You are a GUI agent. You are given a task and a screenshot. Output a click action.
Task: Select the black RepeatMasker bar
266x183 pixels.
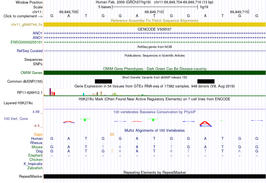click(x=155, y=176)
